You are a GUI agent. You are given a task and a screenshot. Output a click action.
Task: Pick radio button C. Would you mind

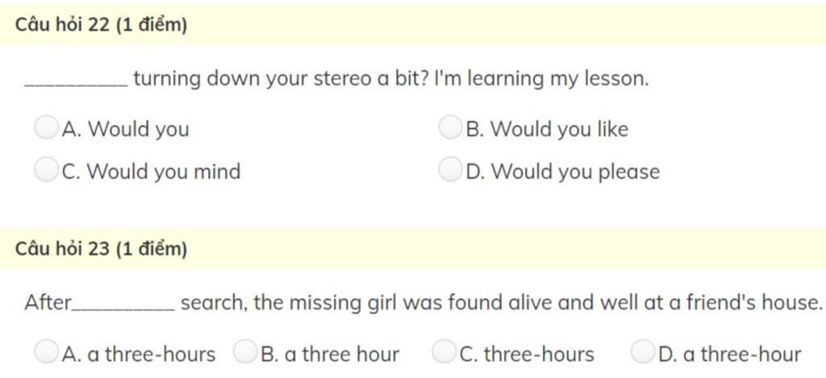[46, 170]
